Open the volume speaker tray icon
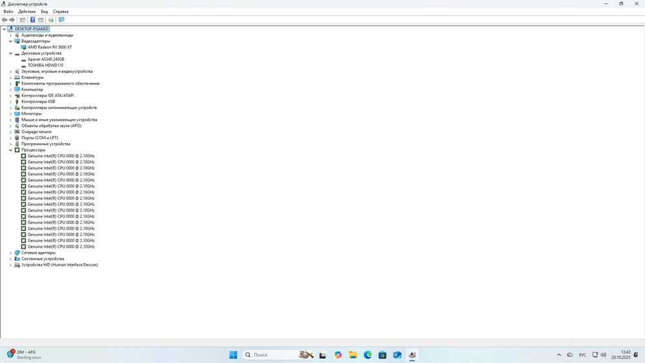 pos(604,355)
